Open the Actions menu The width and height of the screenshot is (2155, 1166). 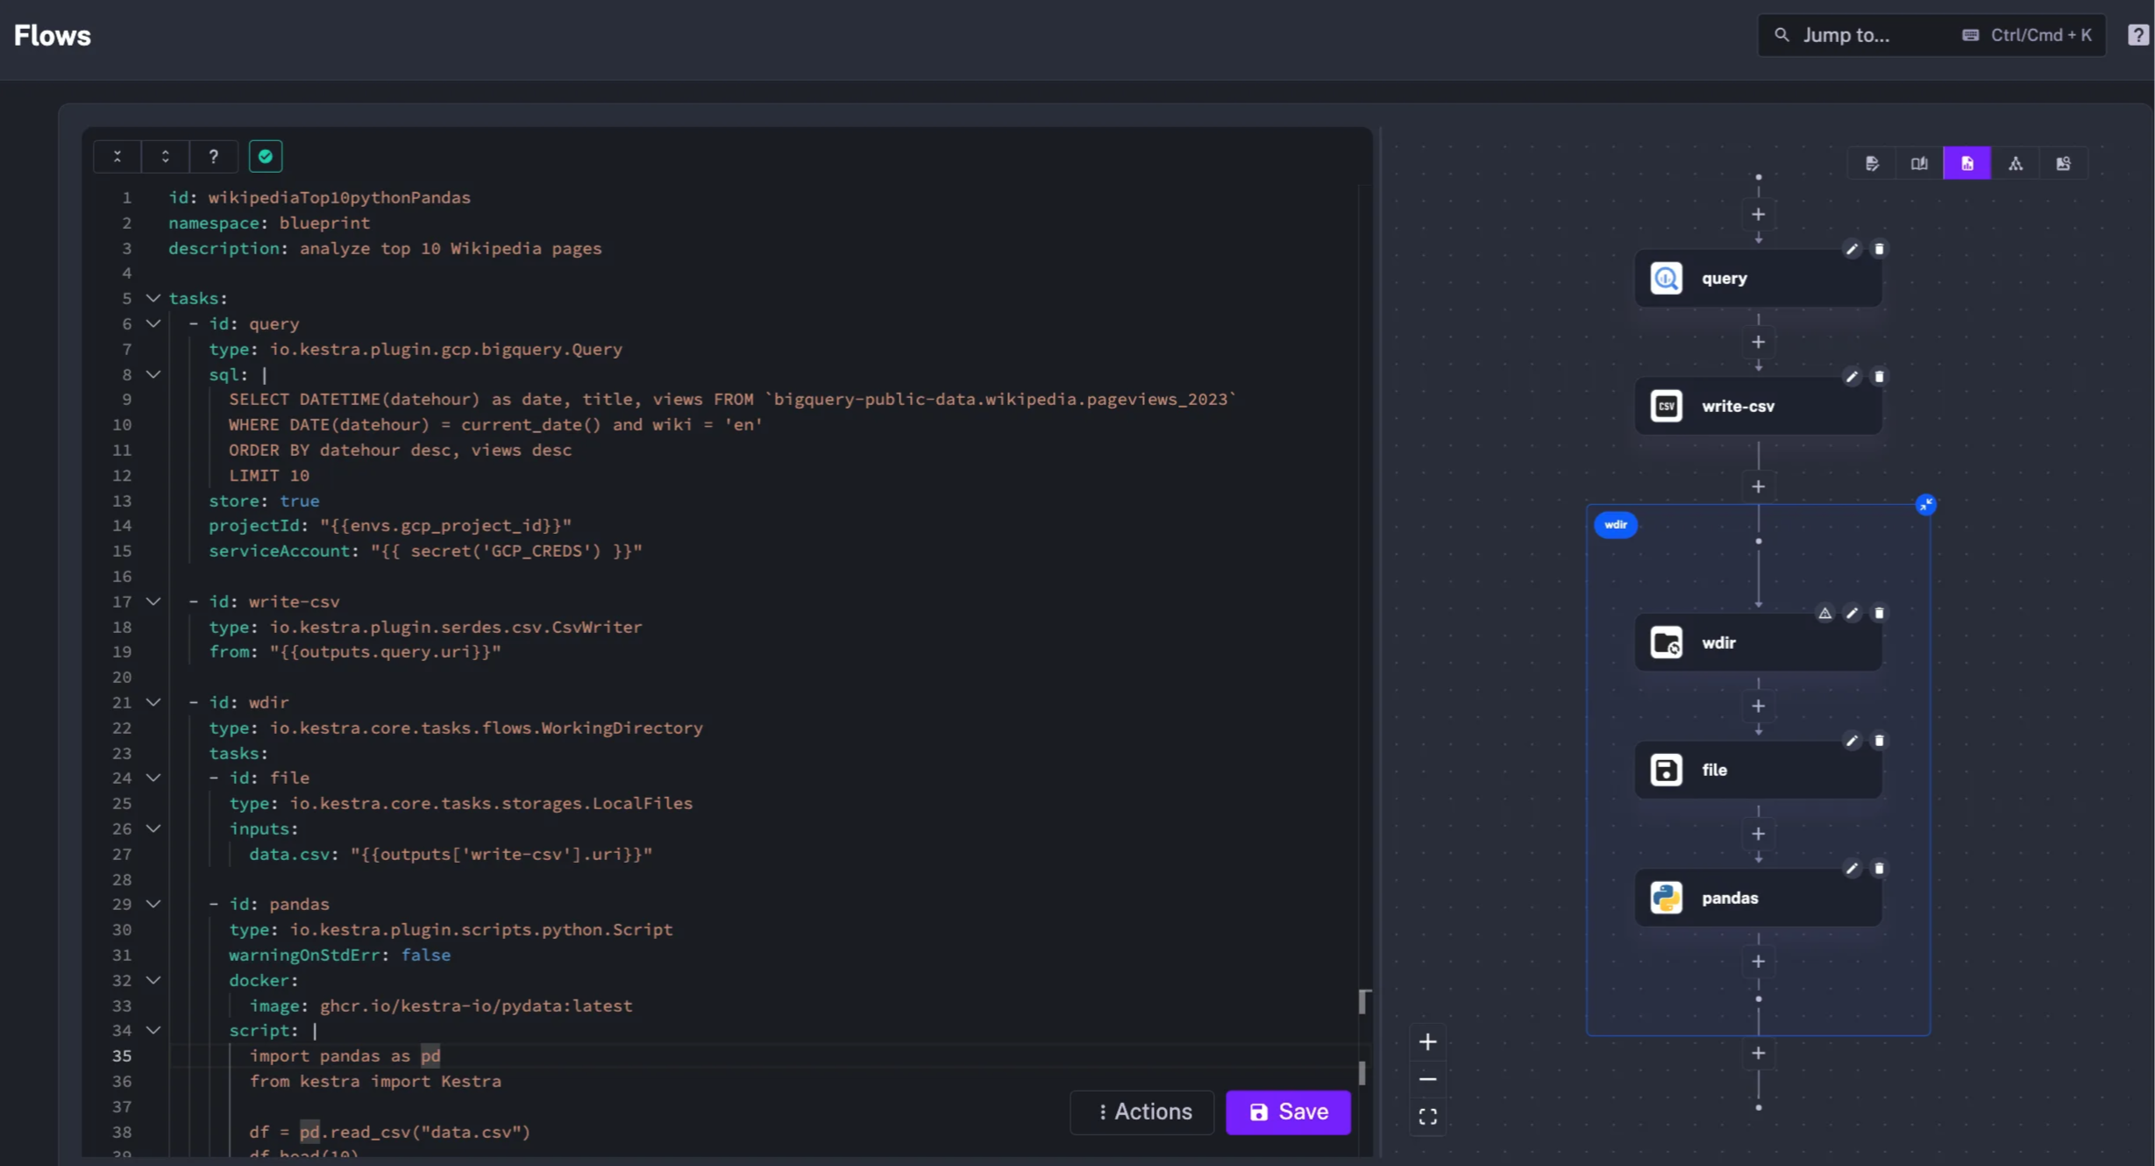[x=1142, y=1112]
